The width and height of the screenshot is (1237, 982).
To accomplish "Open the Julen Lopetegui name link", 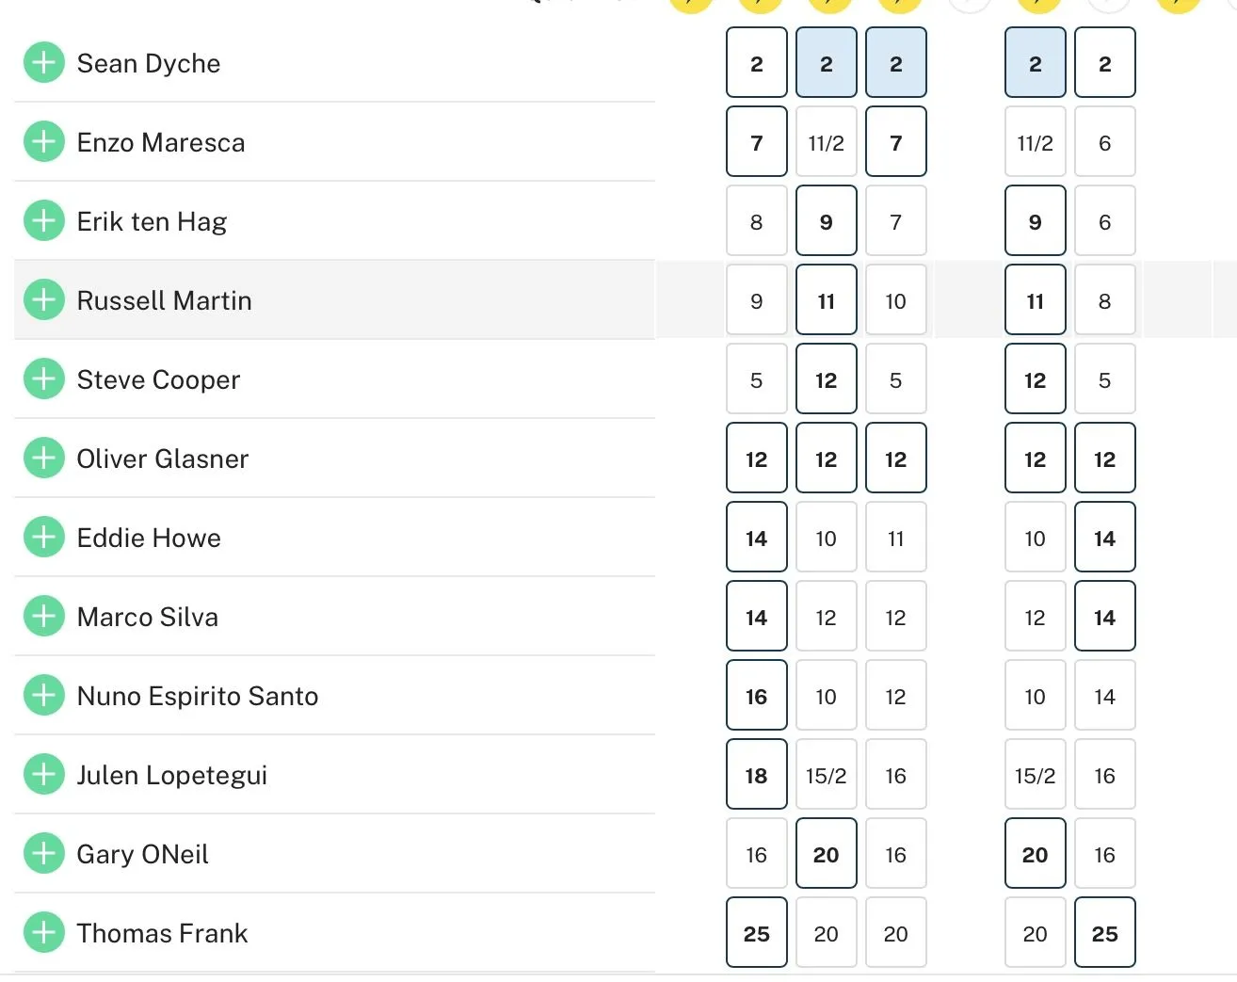I will [171, 775].
